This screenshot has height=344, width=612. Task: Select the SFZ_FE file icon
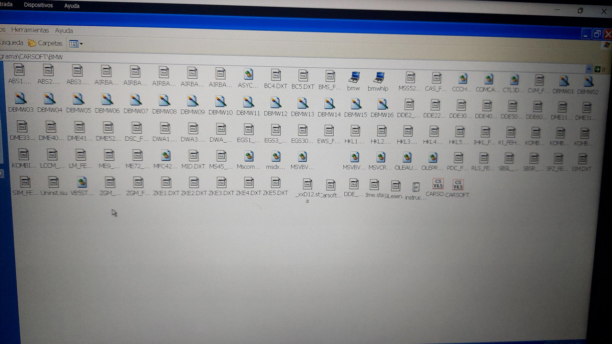[x=557, y=158]
